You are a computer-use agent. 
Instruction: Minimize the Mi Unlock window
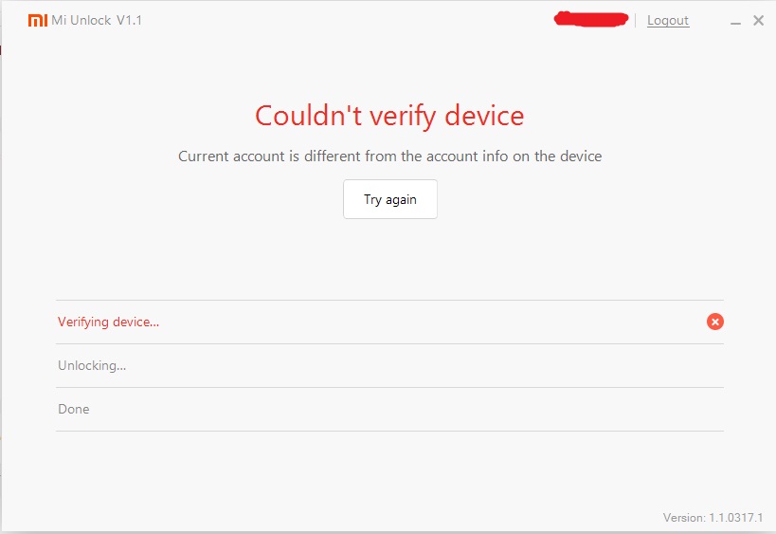click(x=737, y=21)
